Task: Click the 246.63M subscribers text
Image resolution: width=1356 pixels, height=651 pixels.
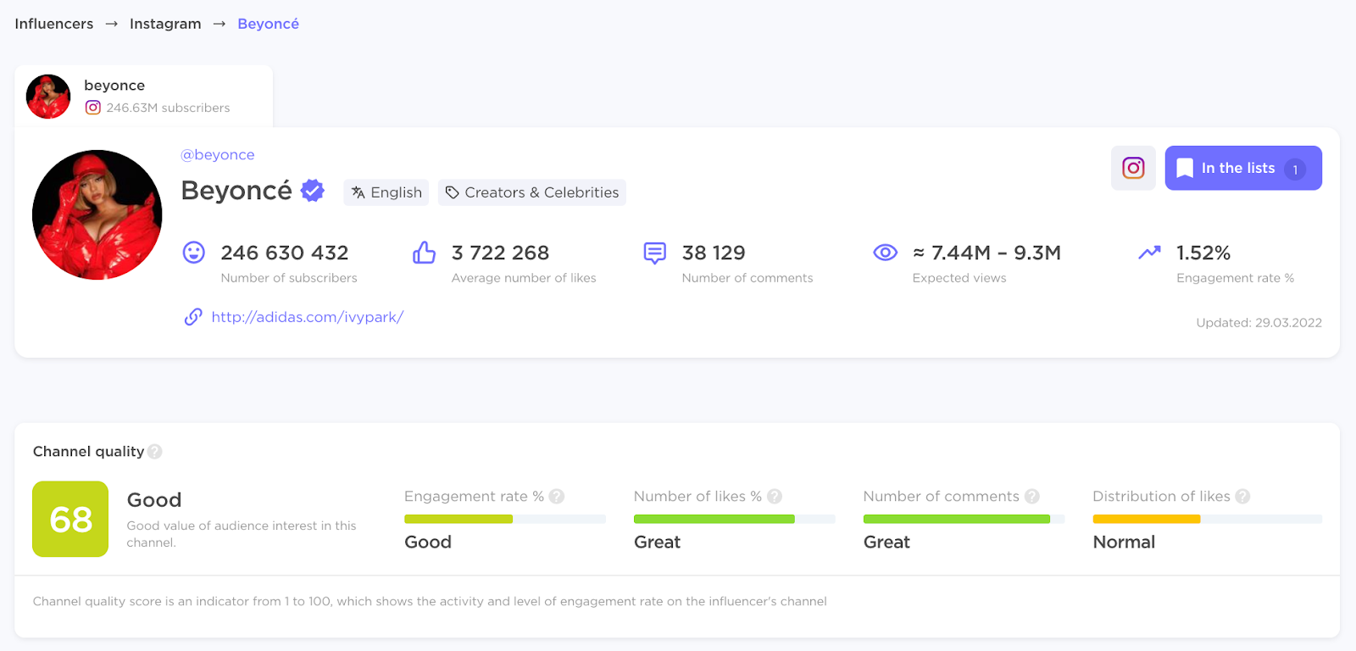Action: pyautogui.click(x=168, y=108)
